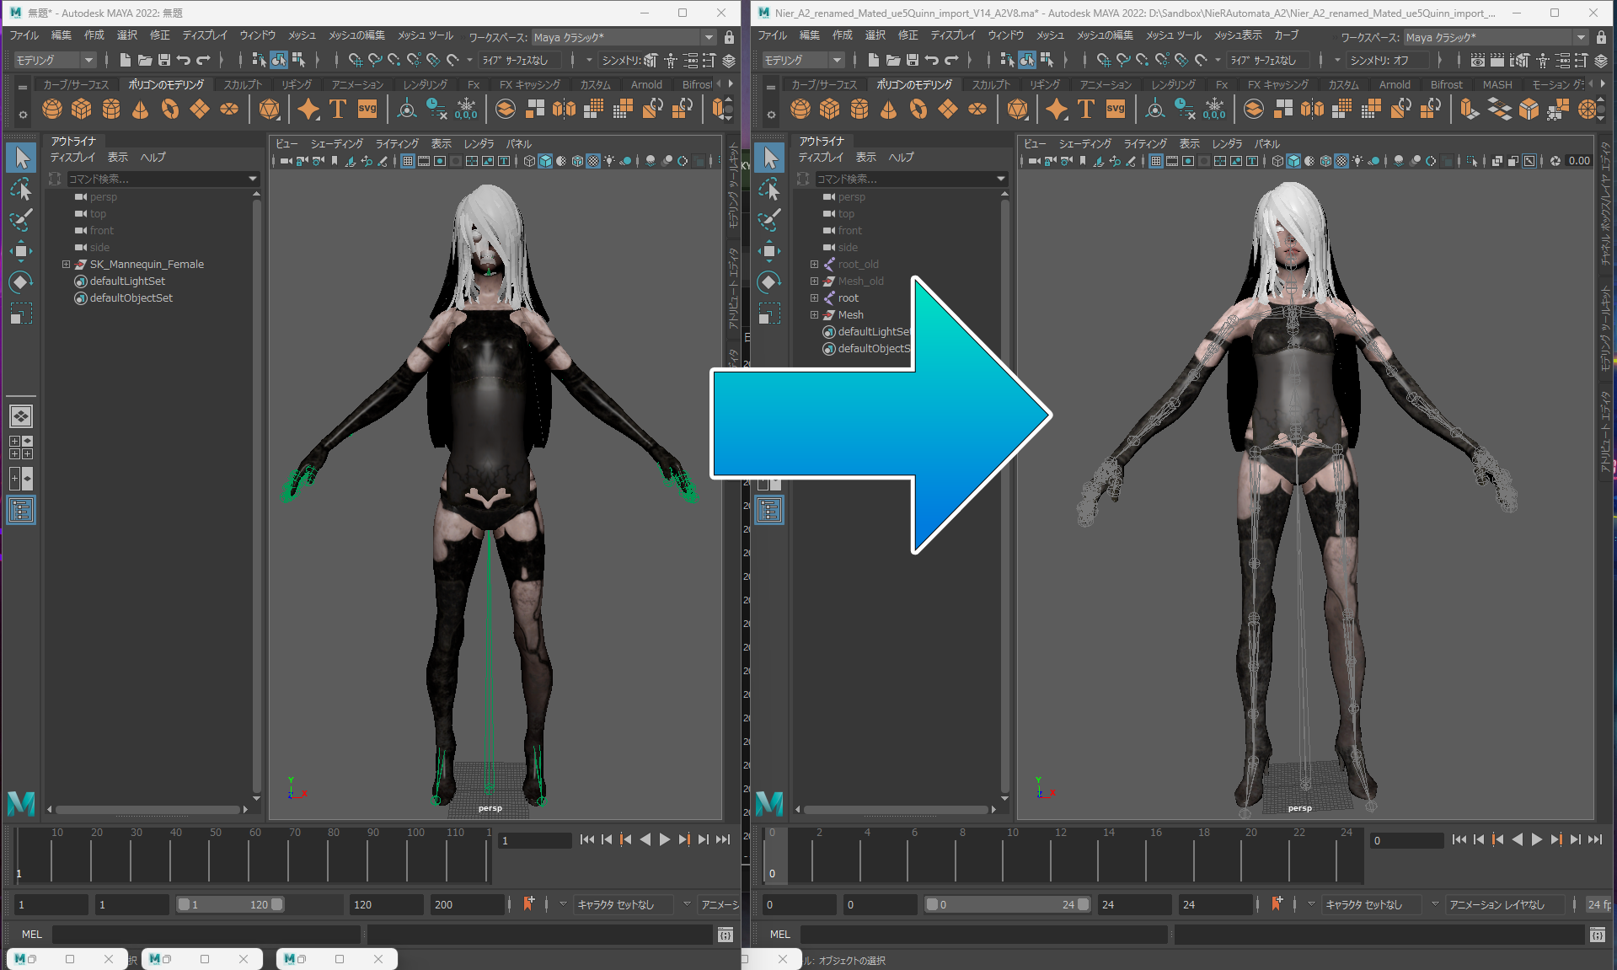Toggle auto keyframe in left window

(x=529, y=904)
